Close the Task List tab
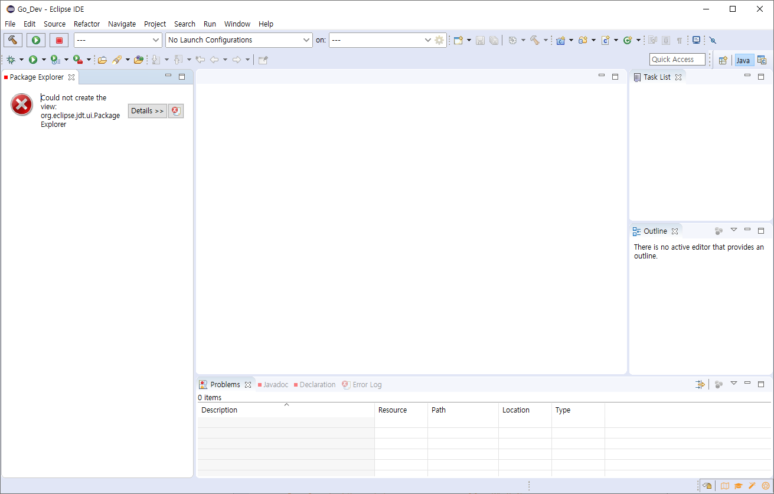 point(678,77)
